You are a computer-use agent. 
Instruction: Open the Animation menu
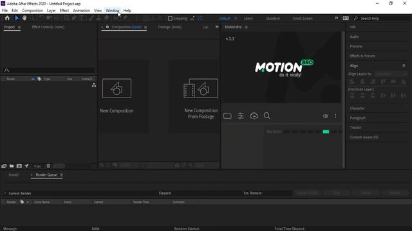click(82, 10)
